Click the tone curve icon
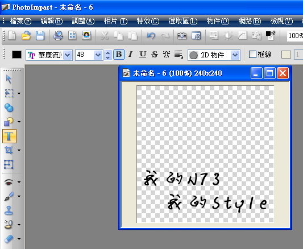Screen dimensions: 303x249 242,36
